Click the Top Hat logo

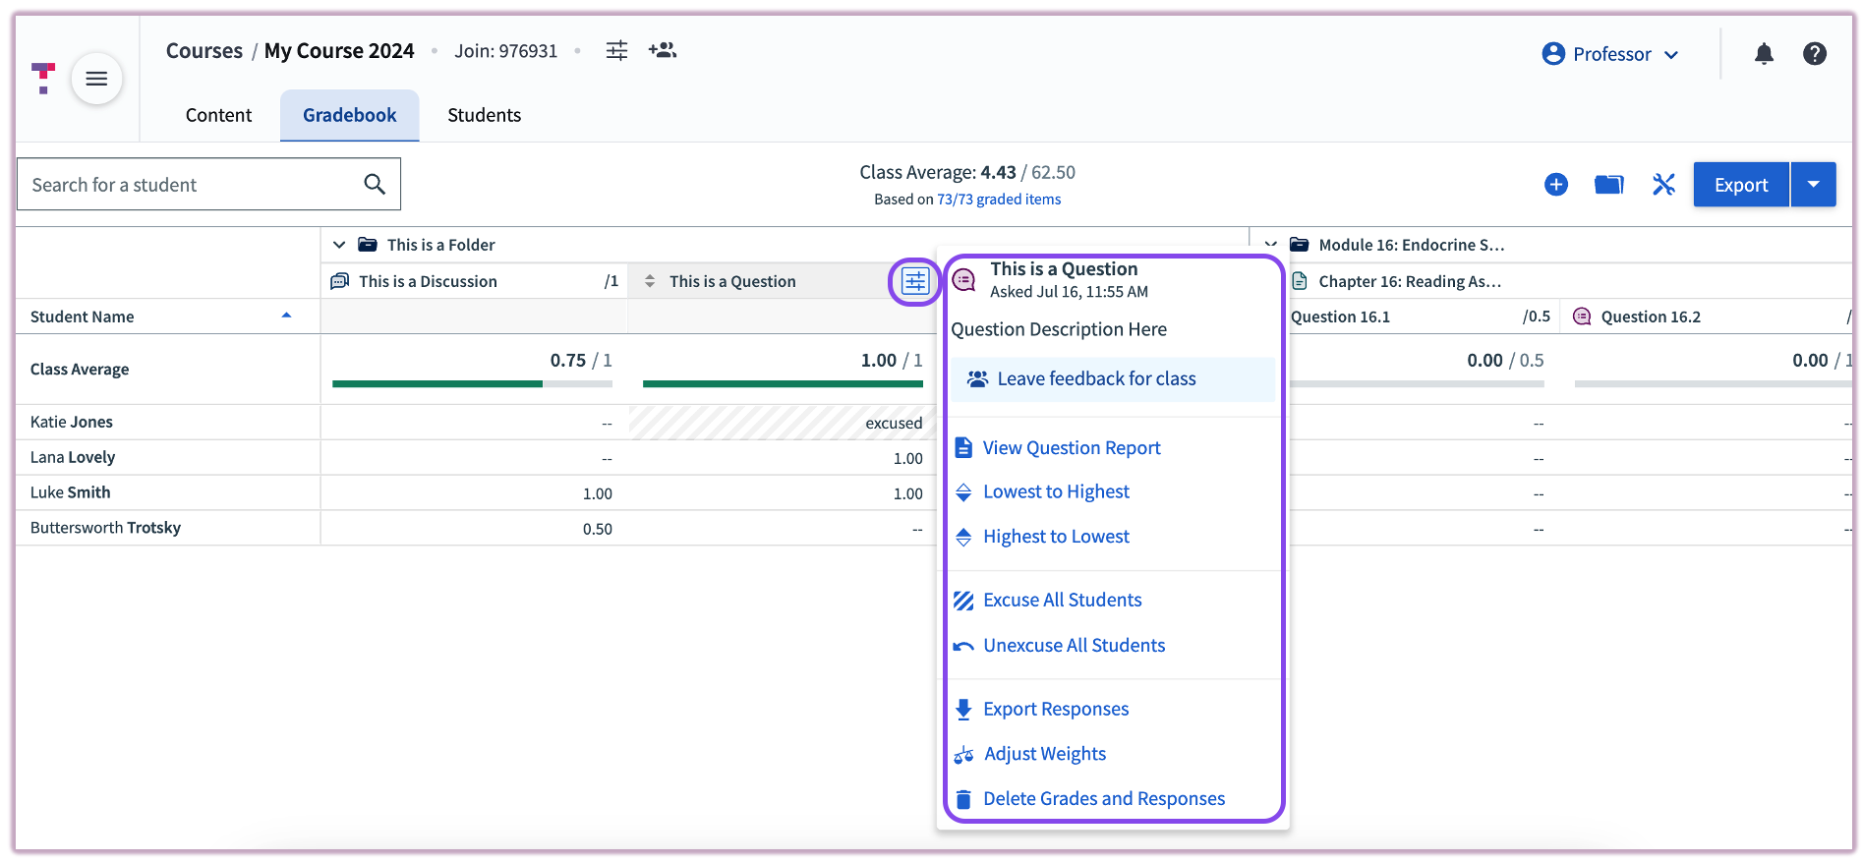43,78
